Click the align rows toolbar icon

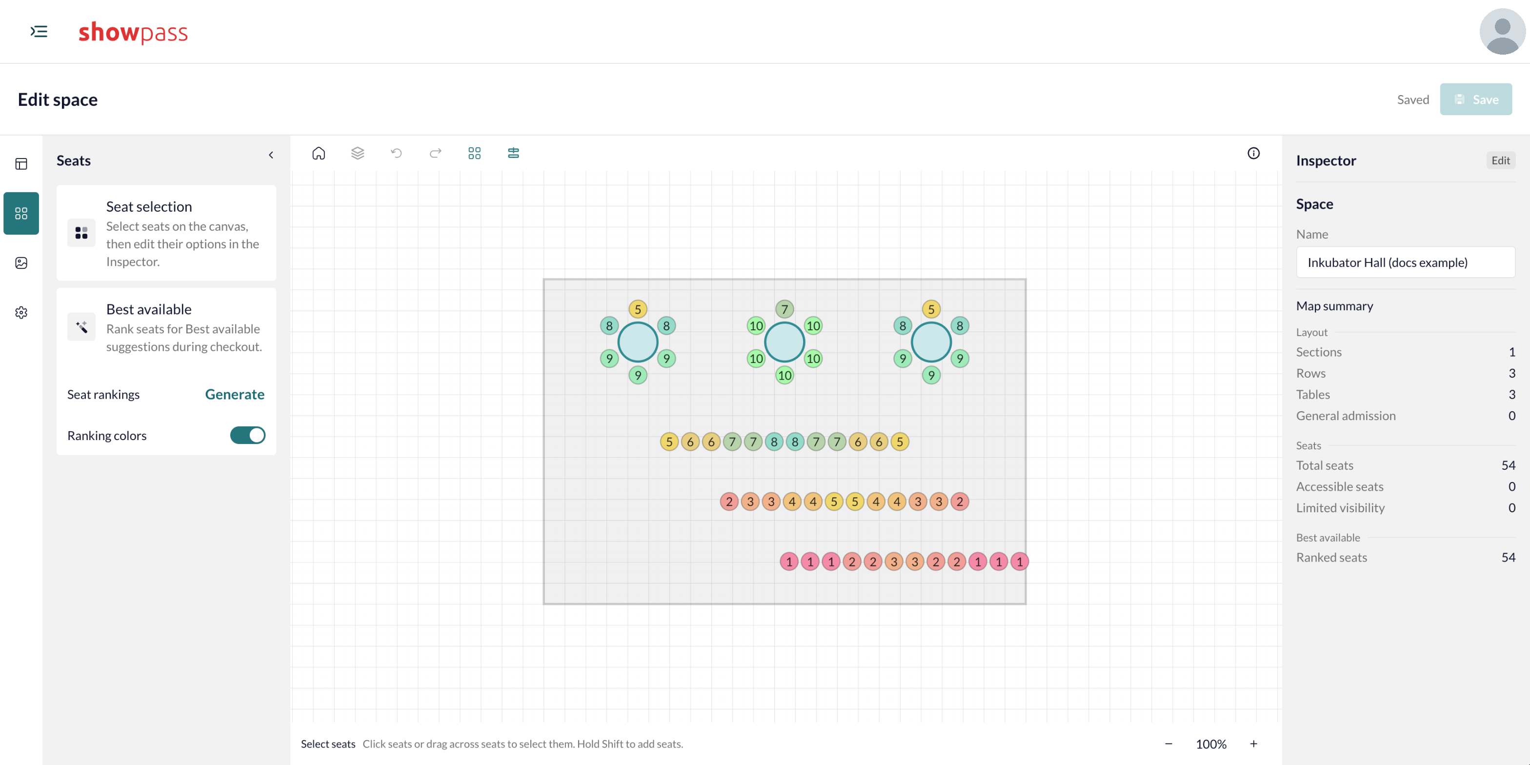point(513,153)
